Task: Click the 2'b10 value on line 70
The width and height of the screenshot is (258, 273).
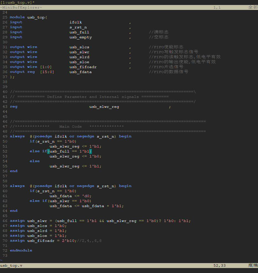Action: coord(68,241)
